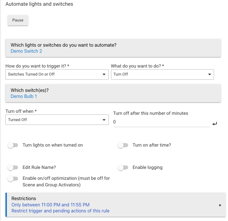Click the minutes number input field
This screenshot has height=221, width=228.
(161, 122)
